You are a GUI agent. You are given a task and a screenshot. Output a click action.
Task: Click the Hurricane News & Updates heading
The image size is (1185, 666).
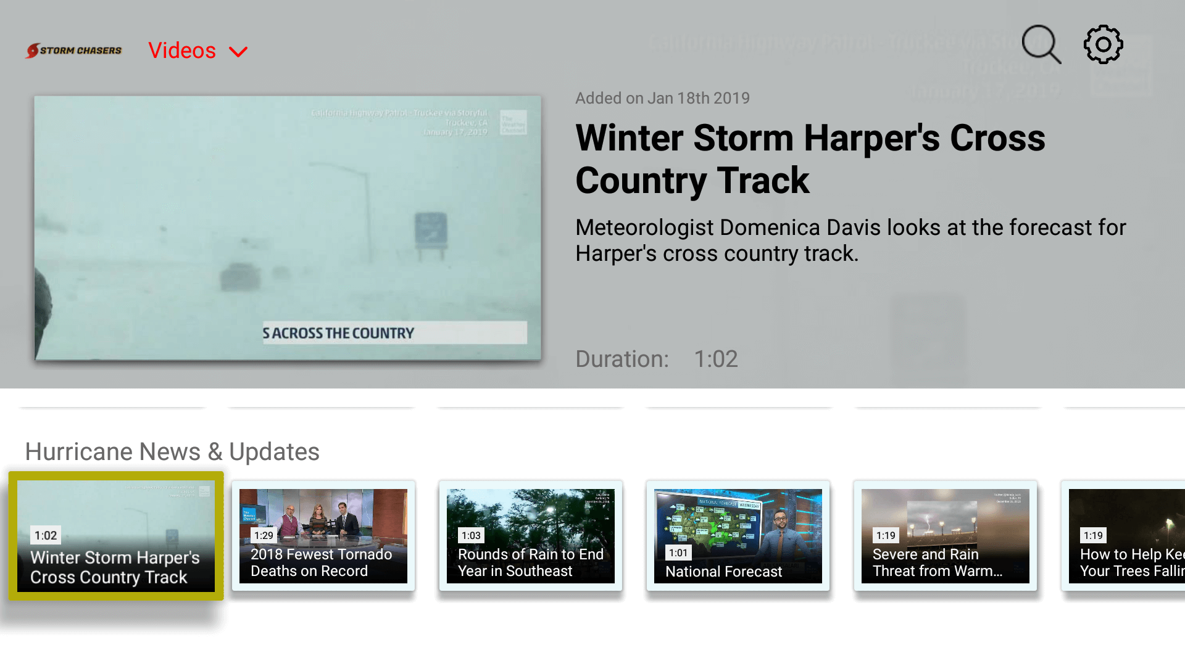[172, 451]
